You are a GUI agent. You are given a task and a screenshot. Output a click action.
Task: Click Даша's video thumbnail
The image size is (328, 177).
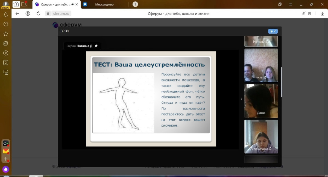pyautogui.click(x=261, y=101)
